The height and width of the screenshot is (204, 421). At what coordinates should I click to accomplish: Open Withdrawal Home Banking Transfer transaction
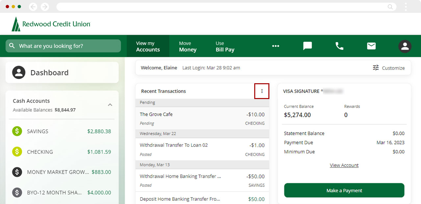click(x=202, y=180)
